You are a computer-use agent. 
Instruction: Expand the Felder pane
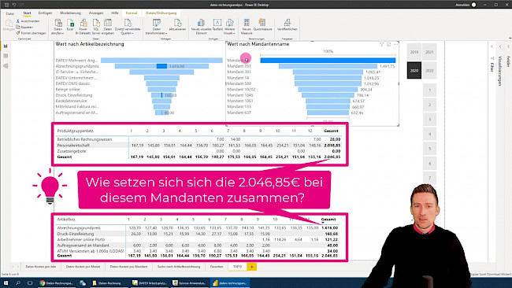click(508, 46)
